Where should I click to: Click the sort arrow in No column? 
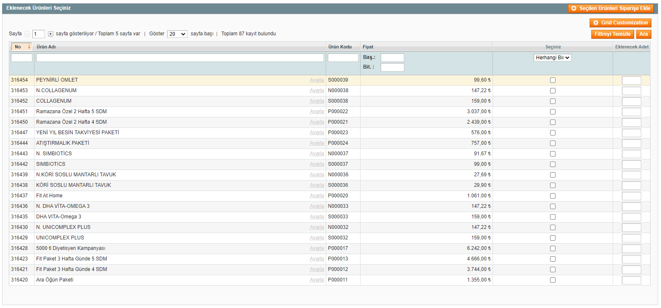[x=29, y=47]
